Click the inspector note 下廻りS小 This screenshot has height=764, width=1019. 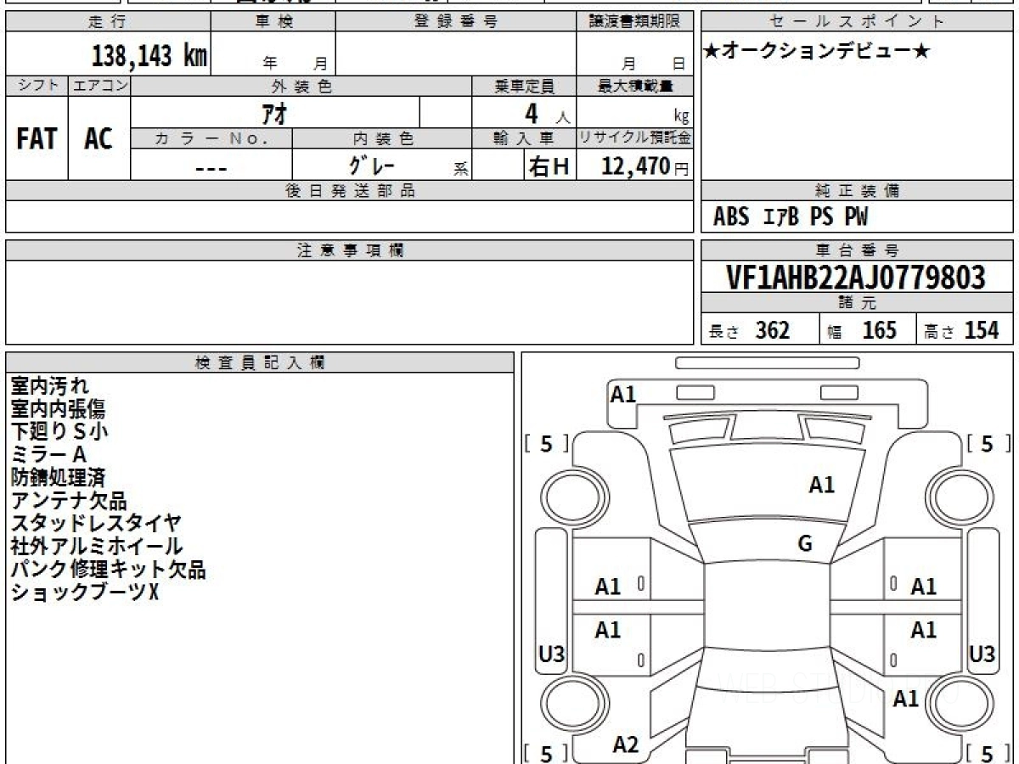[x=59, y=431]
